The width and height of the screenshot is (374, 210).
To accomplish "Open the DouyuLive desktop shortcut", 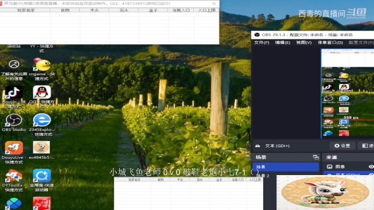I will [x=14, y=153].
